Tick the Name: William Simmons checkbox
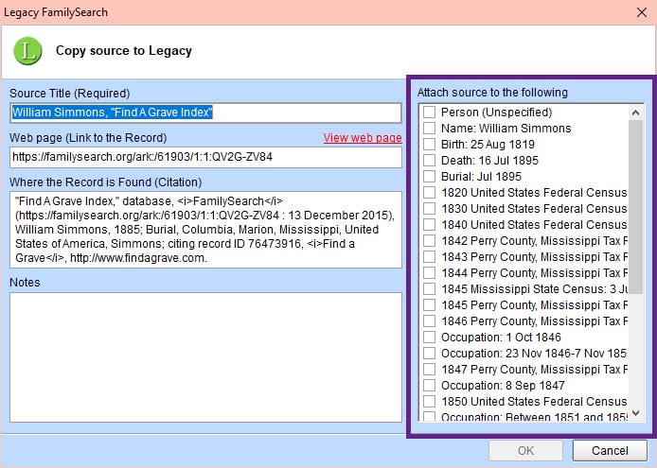 pyautogui.click(x=429, y=128)
